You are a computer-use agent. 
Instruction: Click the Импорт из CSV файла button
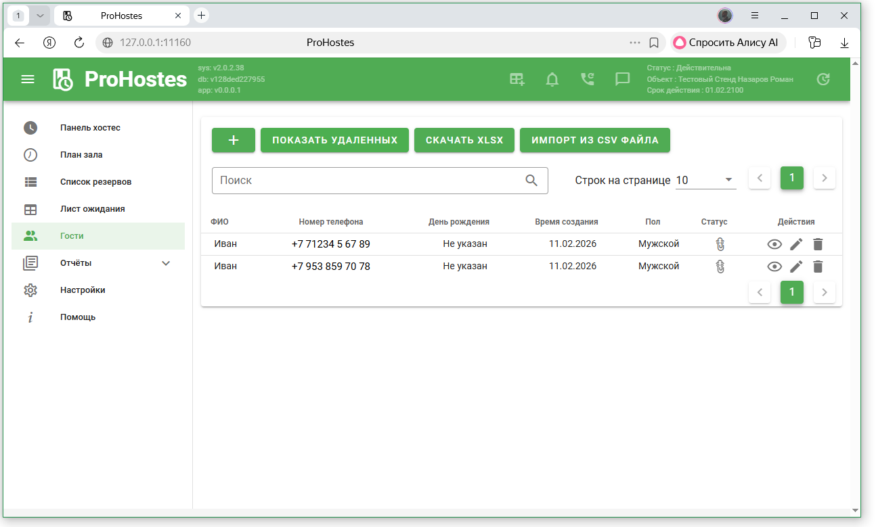point(594,140)
